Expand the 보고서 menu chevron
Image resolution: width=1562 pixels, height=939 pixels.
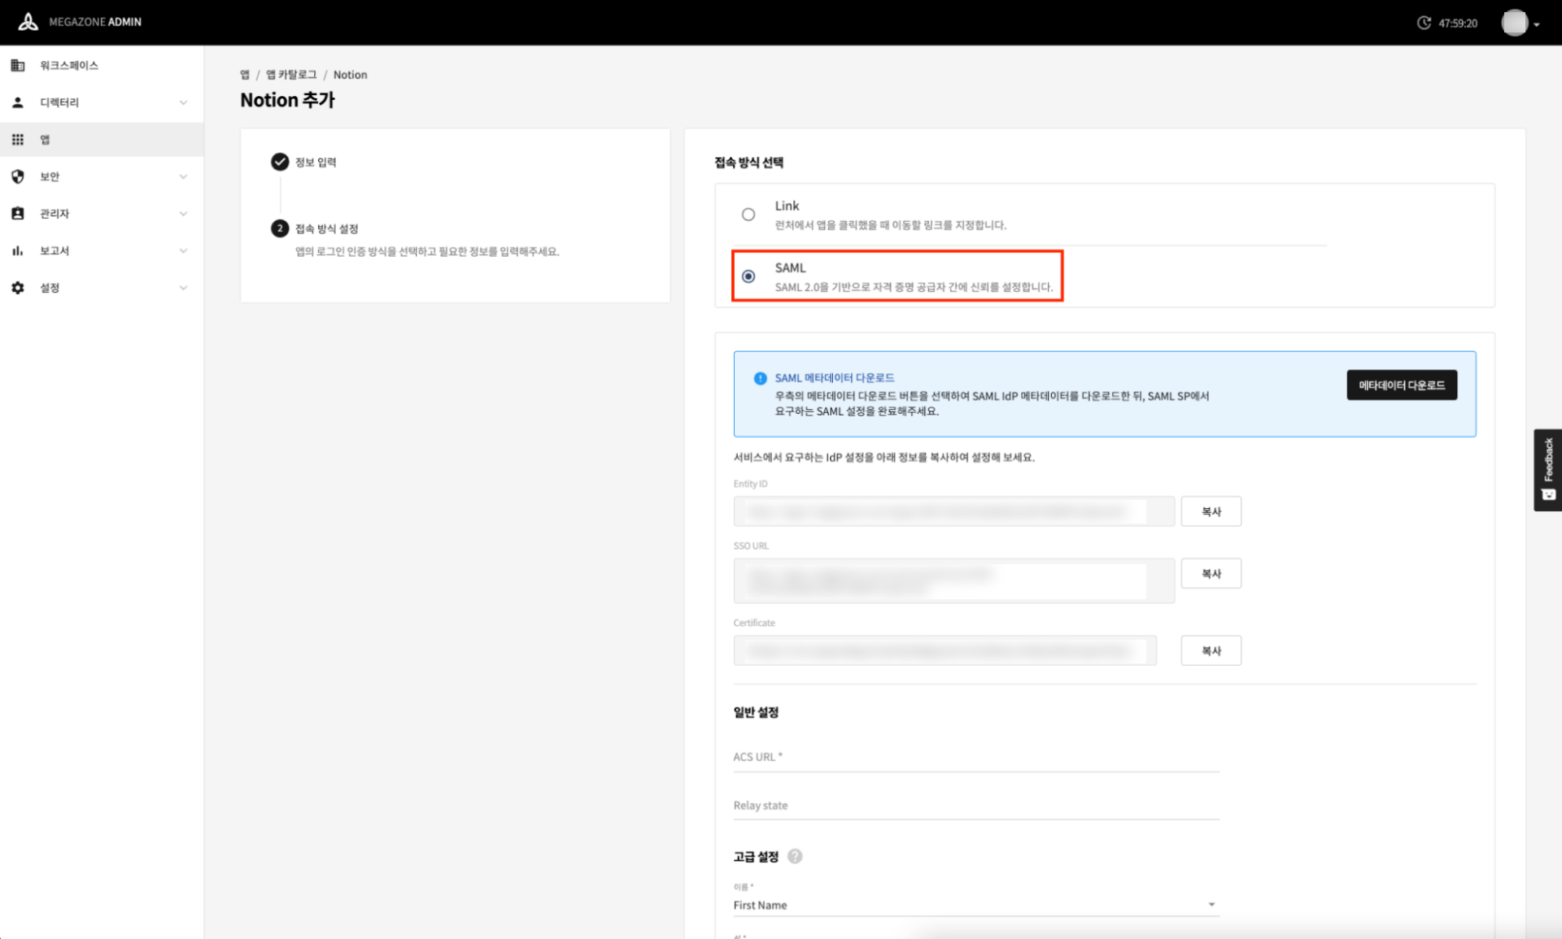pyautogui.click(x=183, y=250)
